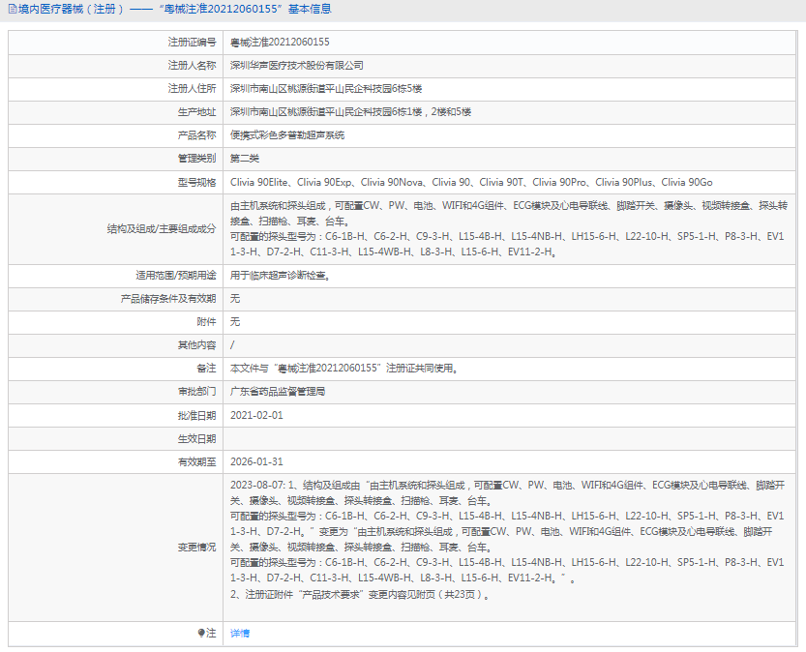This screenshot has width=806, height=652.
Task: Click the 批准日期 label
Action: point(196,415)
